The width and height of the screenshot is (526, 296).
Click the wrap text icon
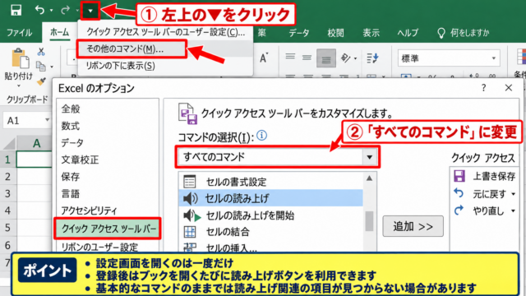pyautogui.click(x=372, y=58)
